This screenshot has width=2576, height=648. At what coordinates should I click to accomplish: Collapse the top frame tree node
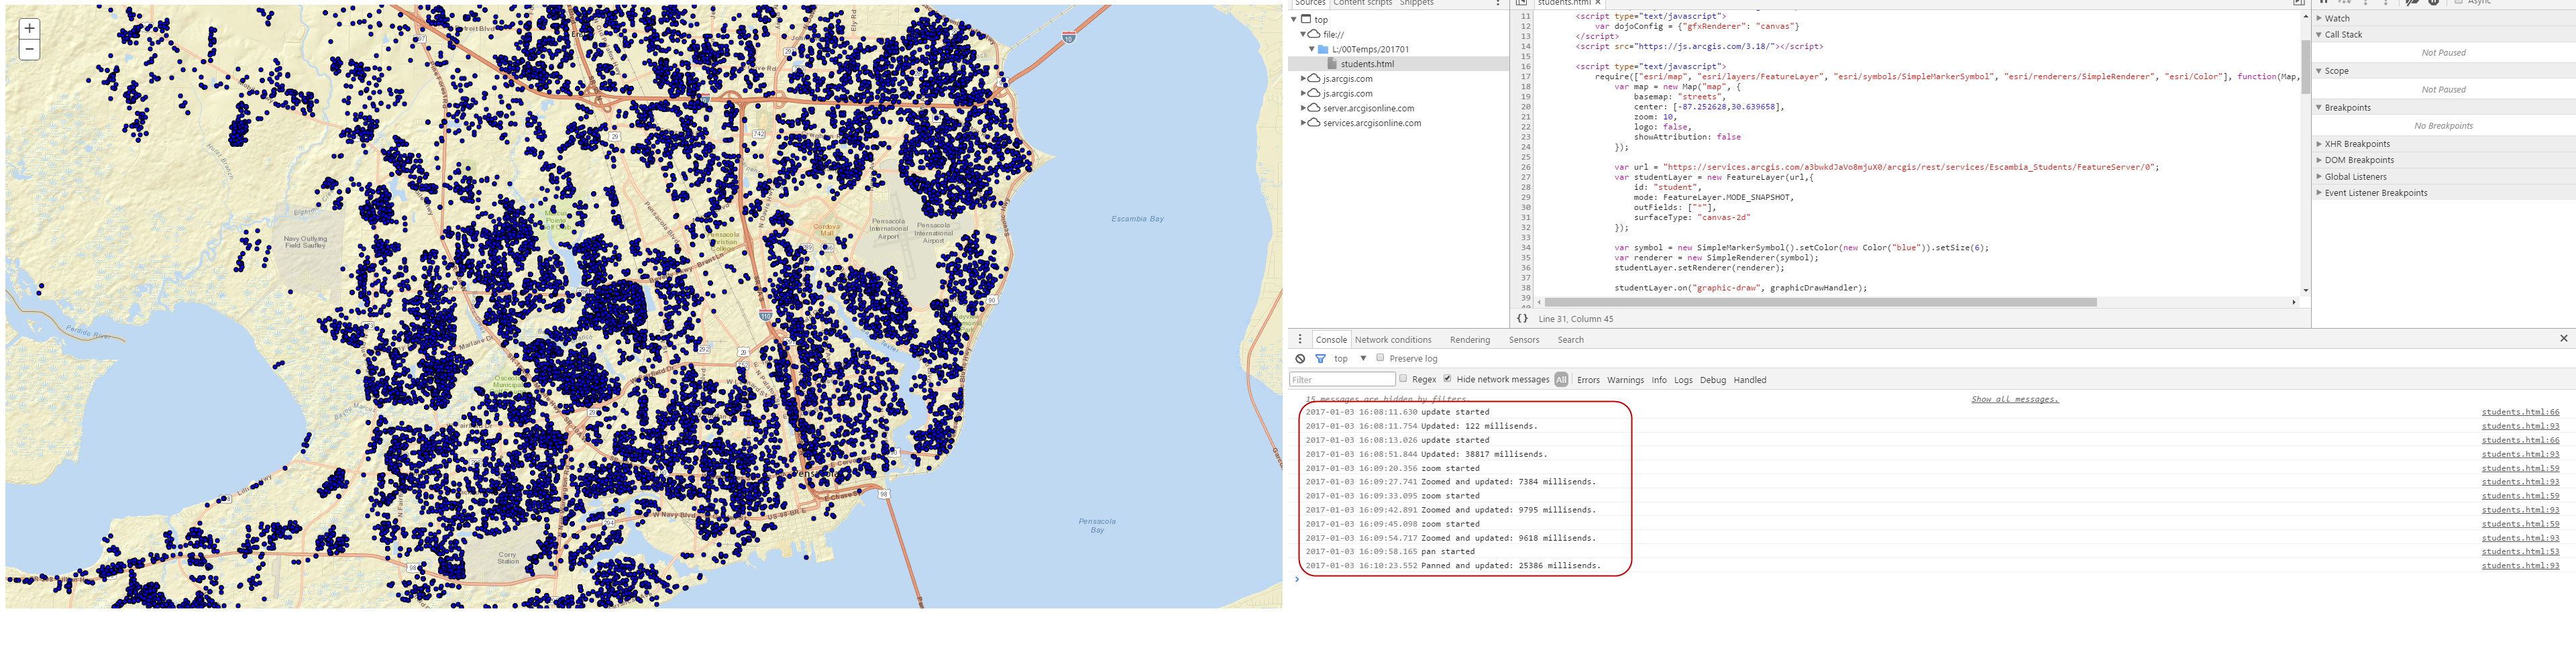click(x=1294, y=19)
